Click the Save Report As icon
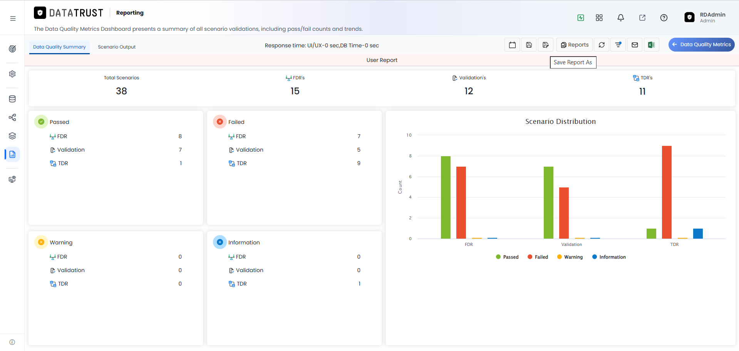The height and width of the screenshot is (351, 739). (x=546, y=45)
